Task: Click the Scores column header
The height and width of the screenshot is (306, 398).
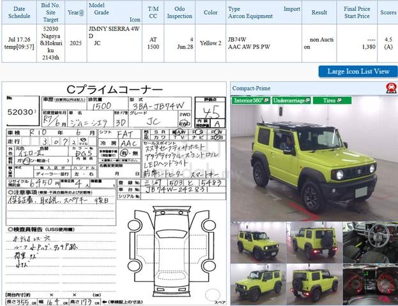Action: [388, 12]
